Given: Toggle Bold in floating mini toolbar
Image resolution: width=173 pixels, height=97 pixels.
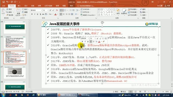Looking at the screenshot, I should coord(82,41).
